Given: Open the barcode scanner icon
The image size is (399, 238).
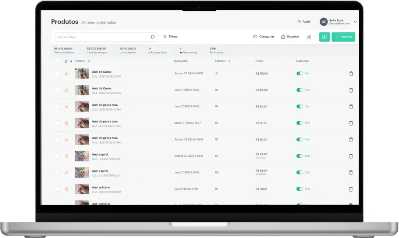Looking at the screenshot, I should pyautogui.click(x=309, y=37).
